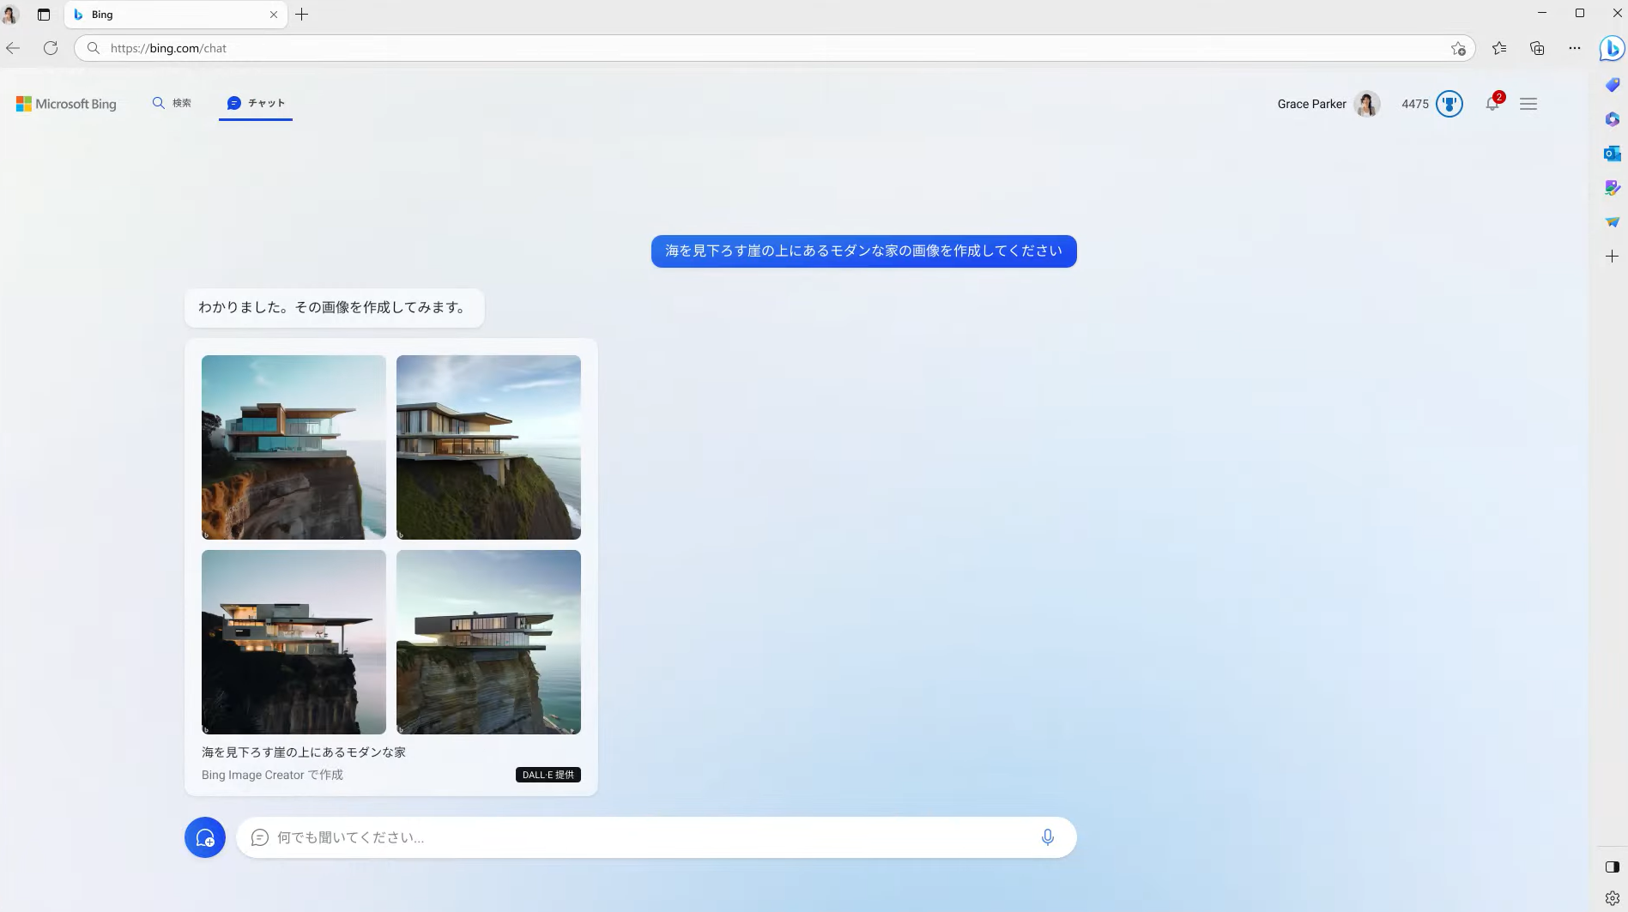The image size is (1628, 912).
Task: Start a new topic with the chat bubble button
Action: point(204,837)
